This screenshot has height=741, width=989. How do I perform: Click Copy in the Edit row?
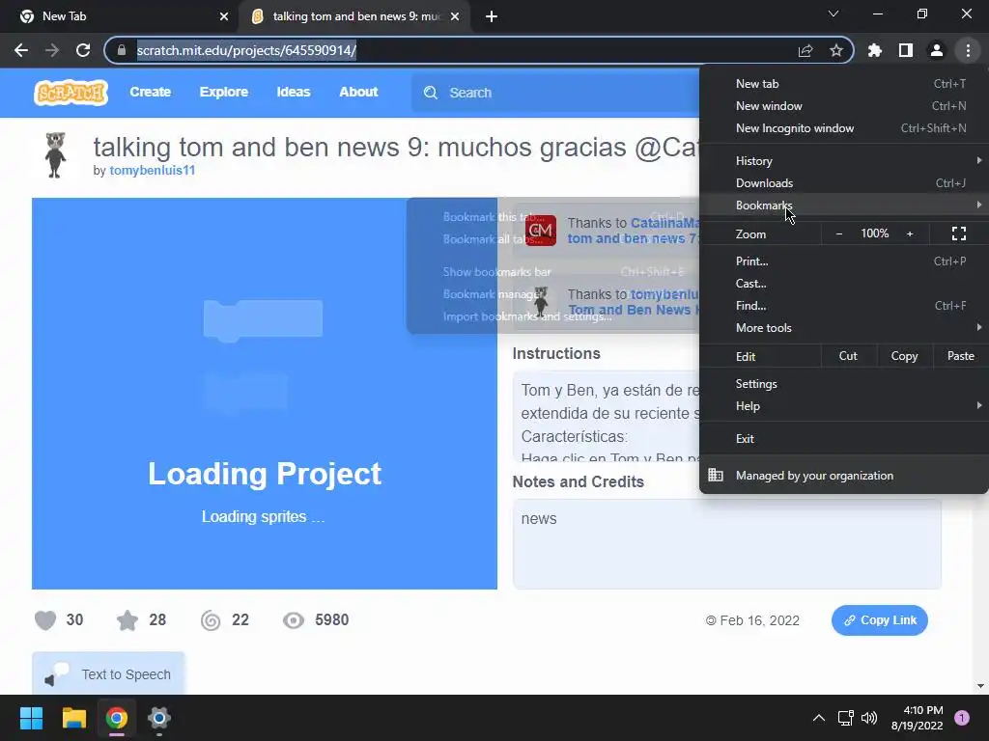pyautogui.click(x=904, y=356)
